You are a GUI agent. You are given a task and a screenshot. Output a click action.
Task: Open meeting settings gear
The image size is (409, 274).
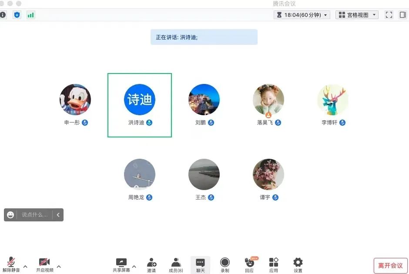coord(298,265)
